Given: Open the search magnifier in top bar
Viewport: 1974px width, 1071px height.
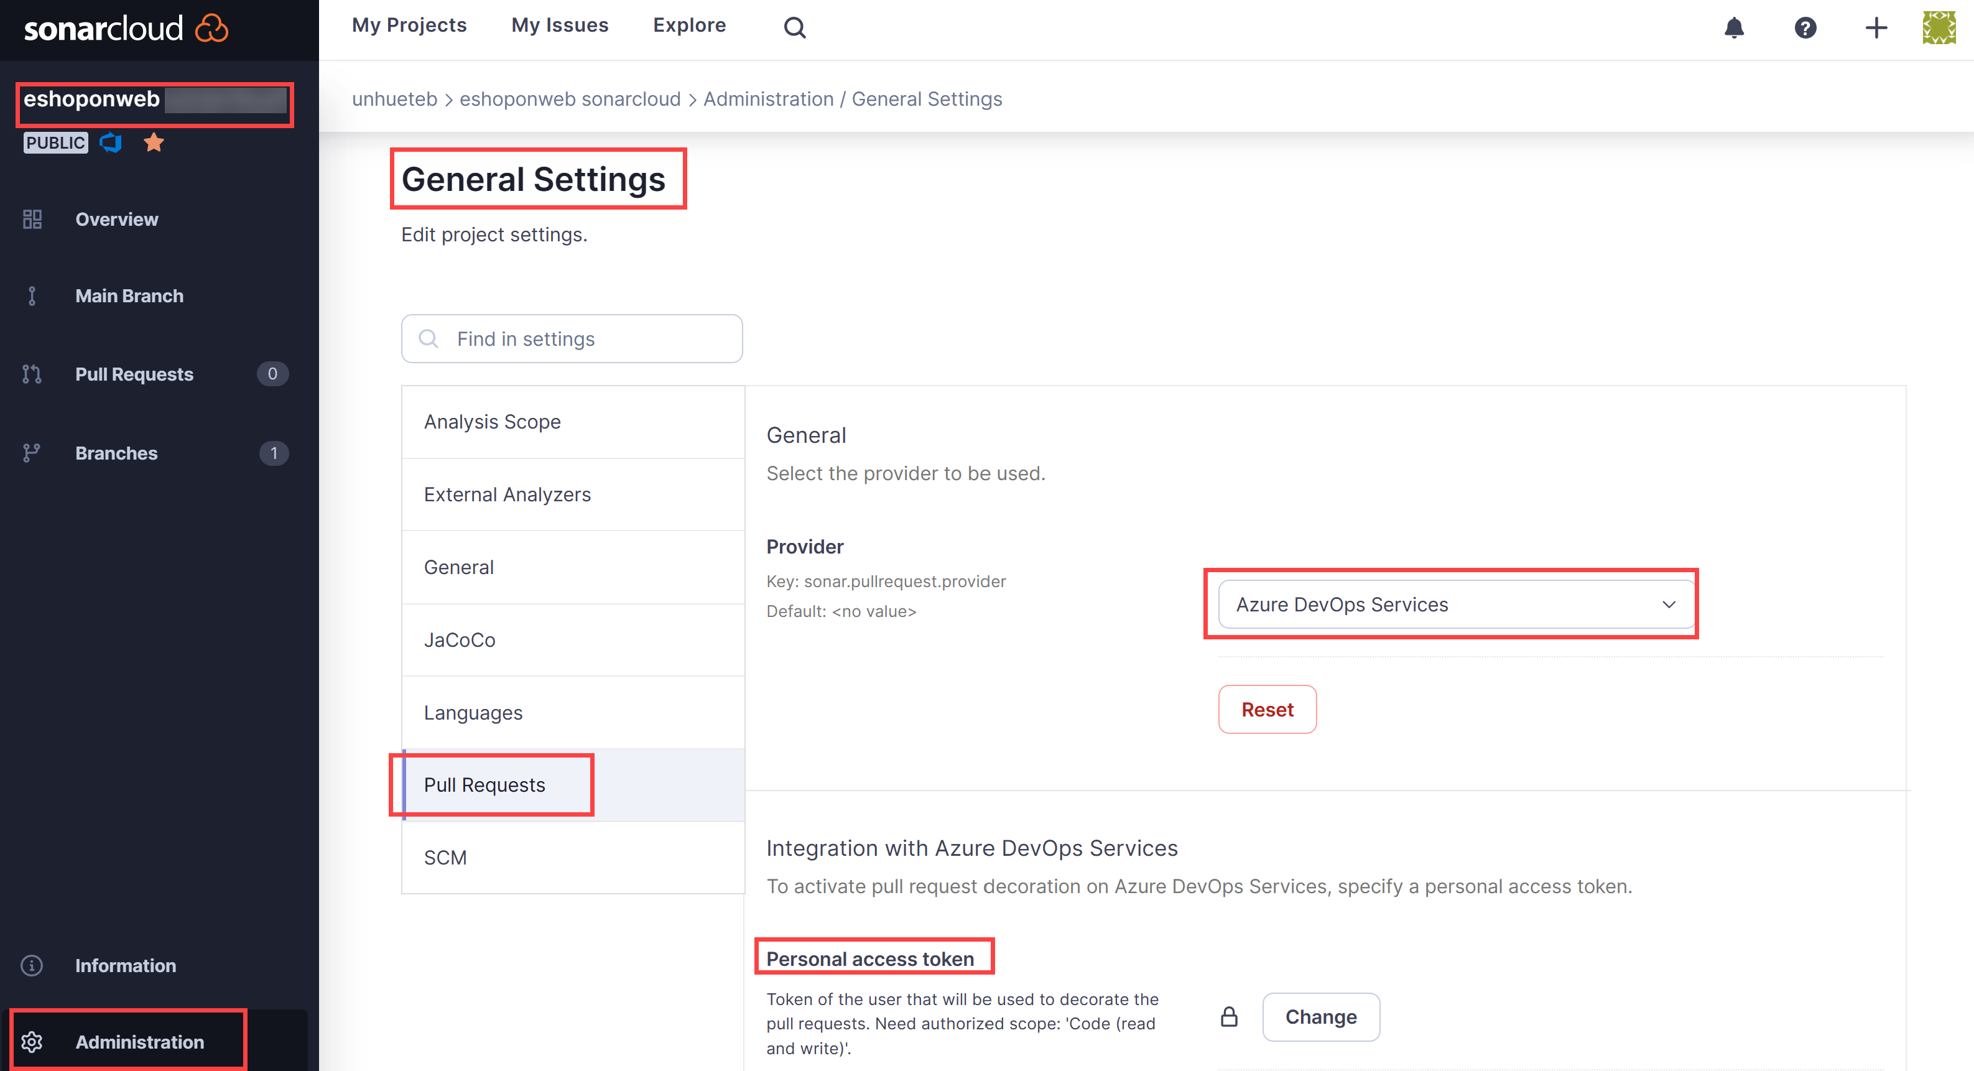Looking at the screenshot, I should (795, 27).
